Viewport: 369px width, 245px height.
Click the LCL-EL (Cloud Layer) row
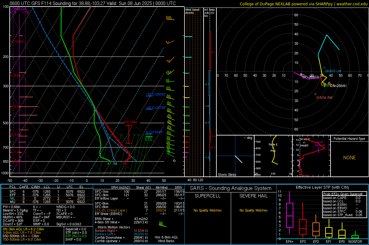(x=139, y=210)
